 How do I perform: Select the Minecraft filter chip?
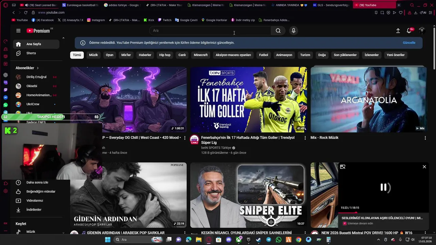click(201, 55)
